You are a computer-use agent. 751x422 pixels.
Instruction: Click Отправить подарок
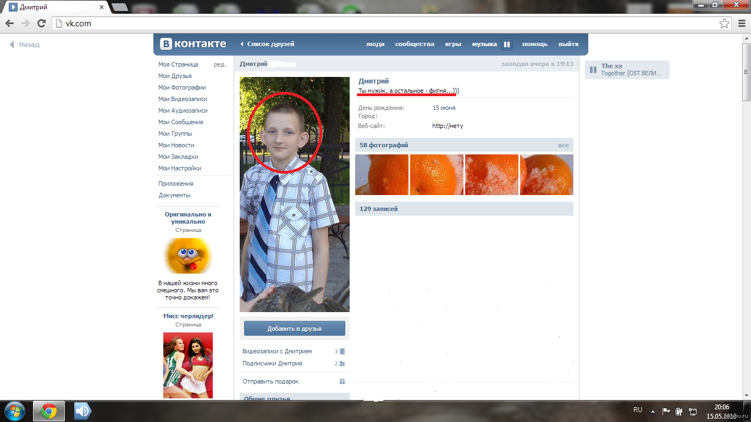point(270,381)
